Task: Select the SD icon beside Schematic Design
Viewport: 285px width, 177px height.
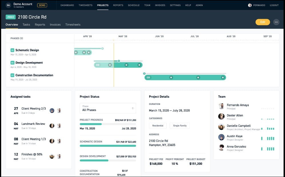Action: click(x=12, y=50)
